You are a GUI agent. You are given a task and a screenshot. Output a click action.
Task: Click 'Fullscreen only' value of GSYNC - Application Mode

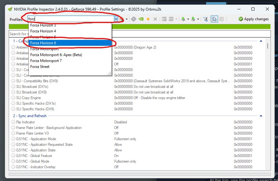125,139
